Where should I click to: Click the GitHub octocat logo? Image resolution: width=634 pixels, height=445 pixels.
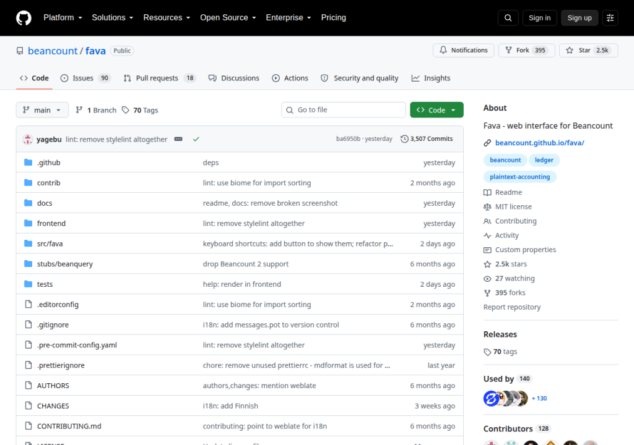coord(24,18)
